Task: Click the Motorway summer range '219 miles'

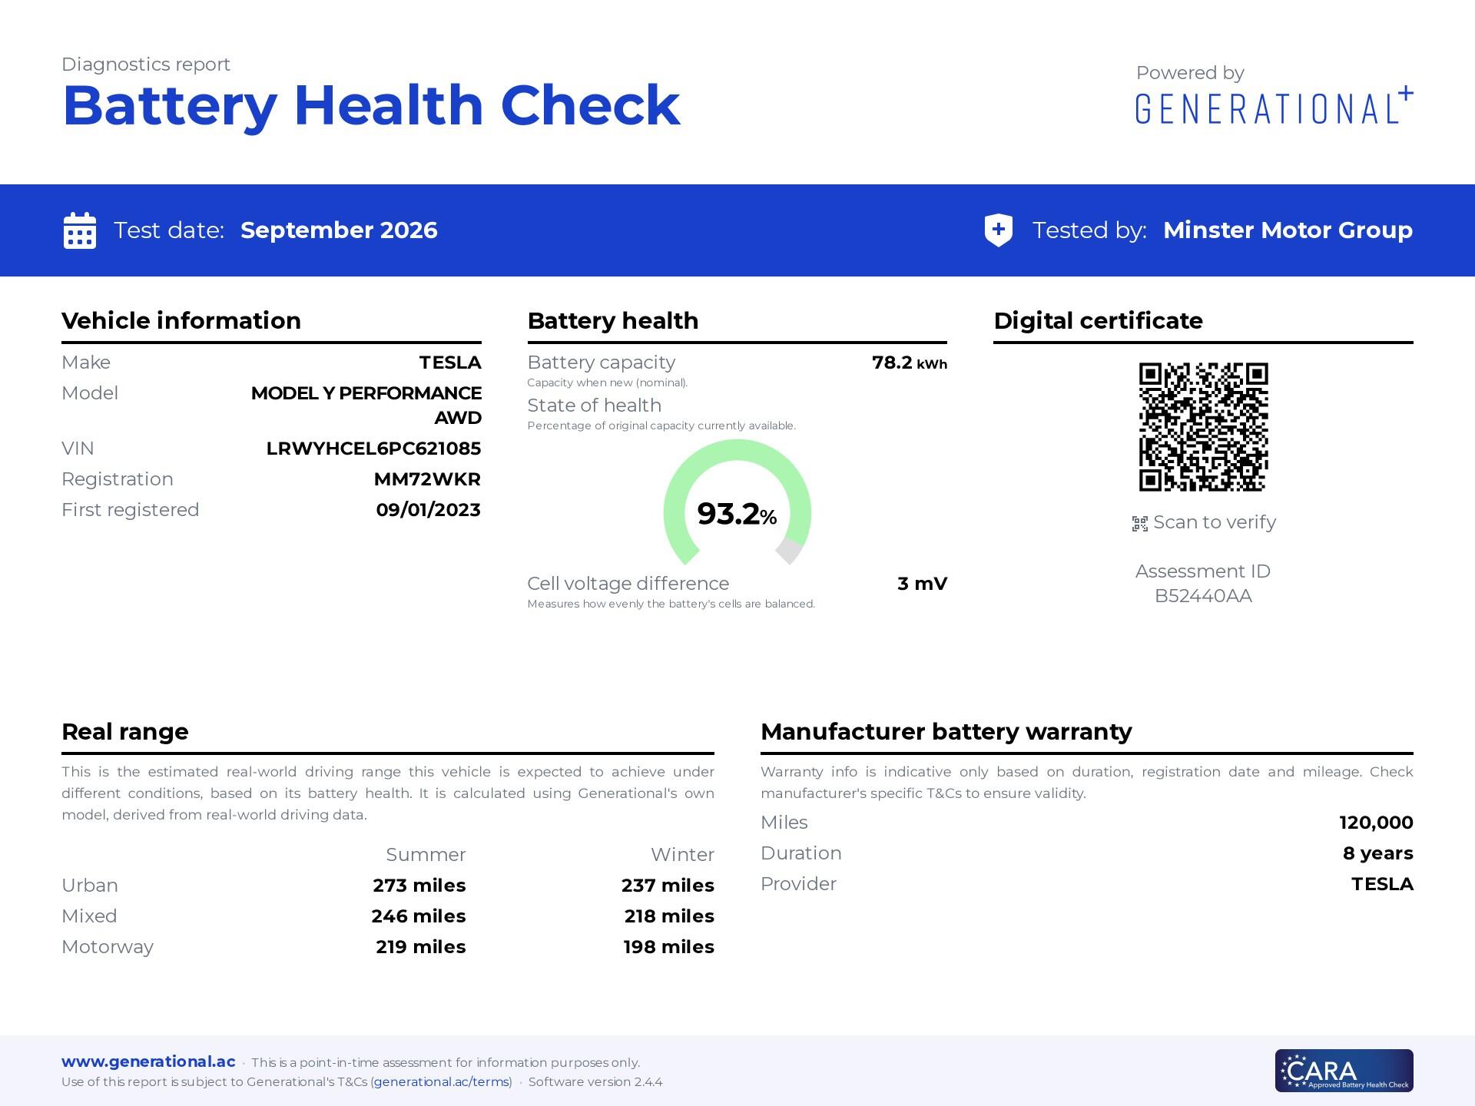Action: (x=421, y=947)
